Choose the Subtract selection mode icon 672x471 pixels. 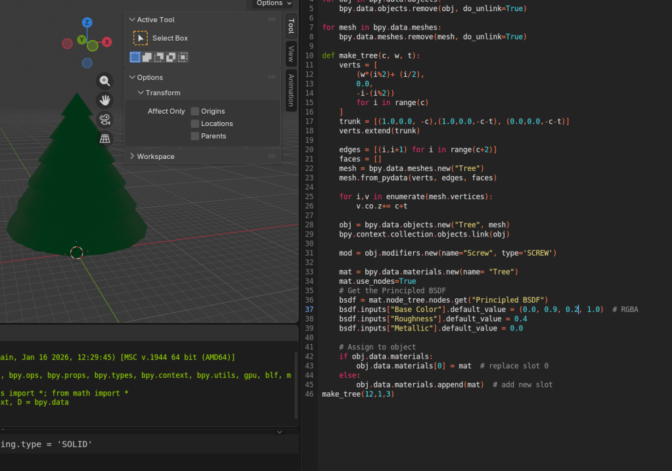159,57
